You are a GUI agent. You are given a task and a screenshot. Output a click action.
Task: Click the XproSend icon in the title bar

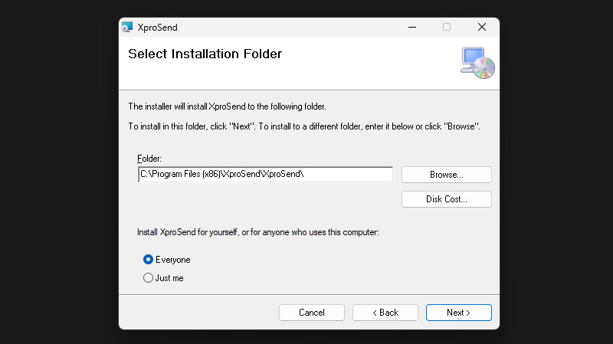(x=127, y=27)
